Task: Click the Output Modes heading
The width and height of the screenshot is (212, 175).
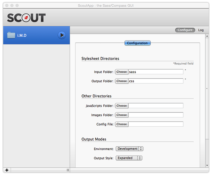Action: tap(94, 139)
